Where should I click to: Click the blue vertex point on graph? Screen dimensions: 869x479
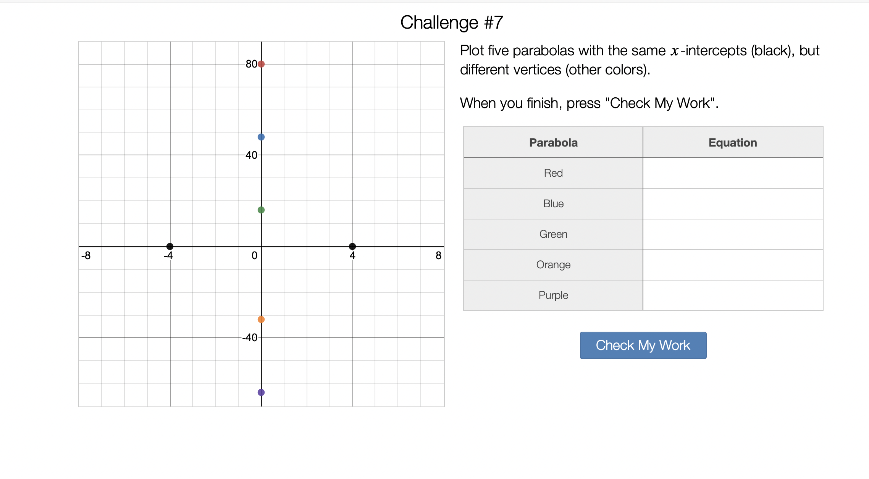point(261,137)
